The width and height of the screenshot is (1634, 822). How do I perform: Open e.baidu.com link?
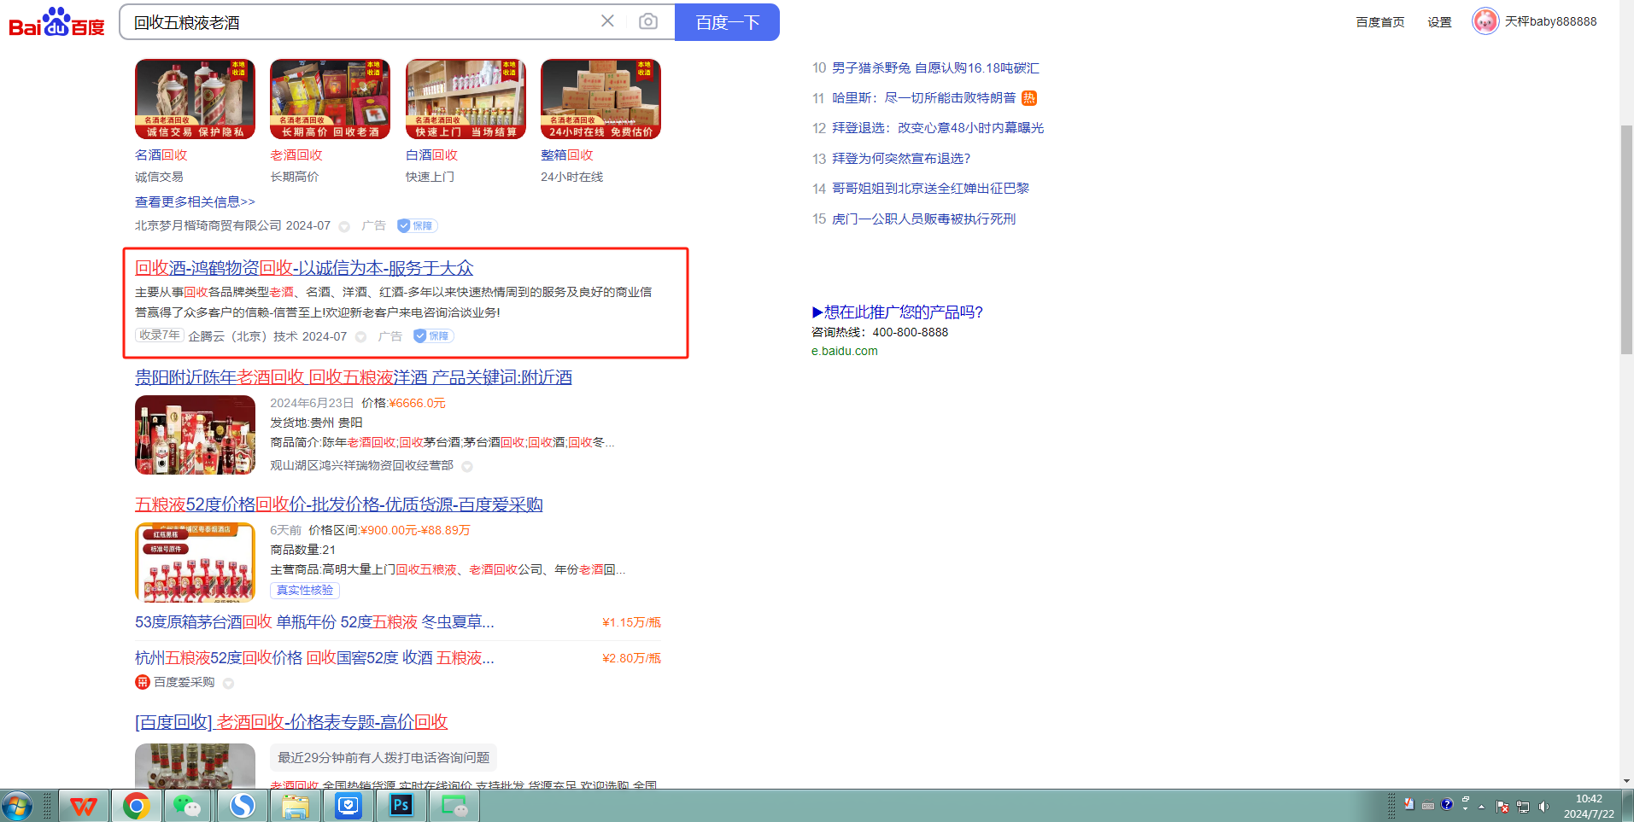[845, 352]
